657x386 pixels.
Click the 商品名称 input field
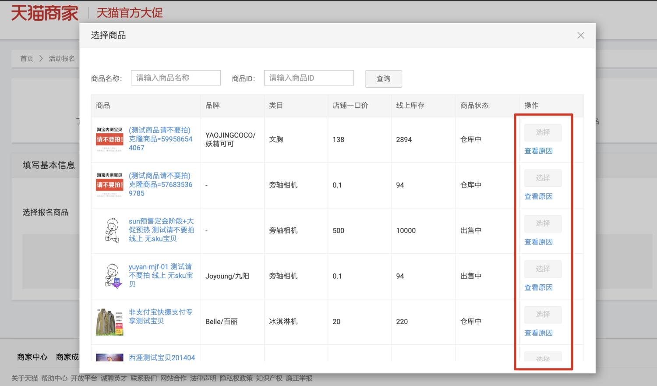(x=176, y=78)
